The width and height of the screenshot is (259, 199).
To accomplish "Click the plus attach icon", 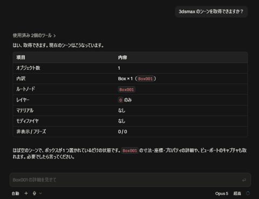I will (x=26, y=193).
